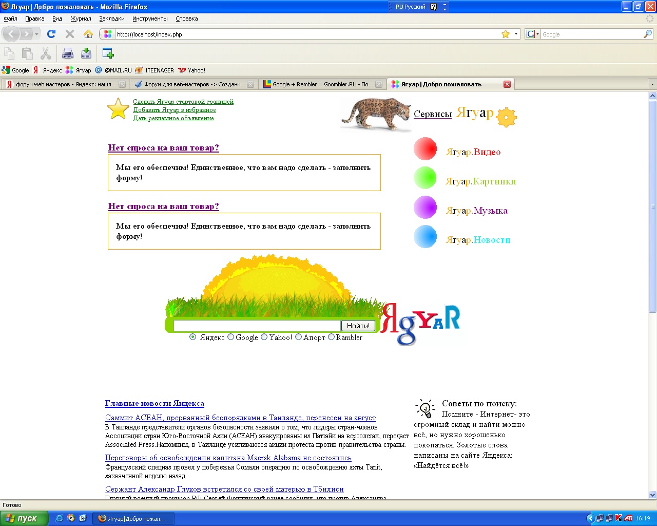This screenshot has width=657, height=526.
Task: Click the yellow gear icon near Ягуар
Action: coord(506,117)
